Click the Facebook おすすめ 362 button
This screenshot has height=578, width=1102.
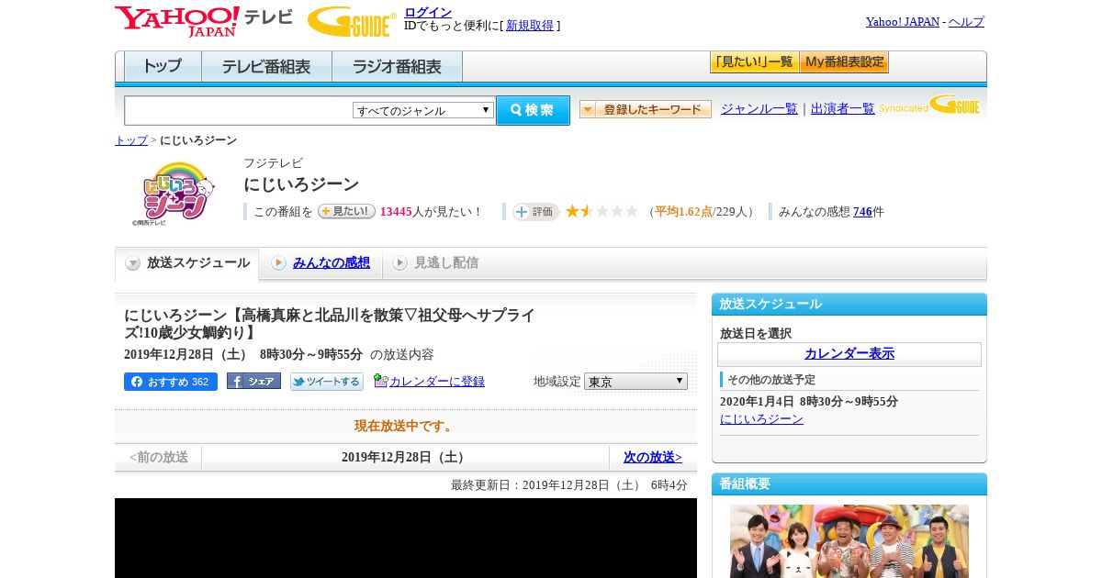[171, 382]
